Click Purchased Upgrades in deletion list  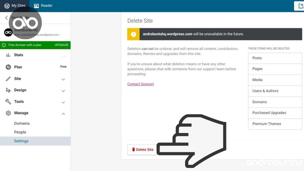click(x=275, y=113)
